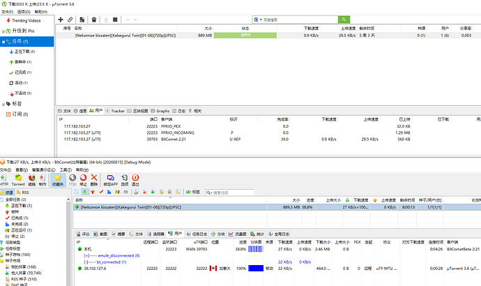Open the 选项(O) menu in µTorrent
The width and height of the screenshot is (481, 286).
[24, 12]
